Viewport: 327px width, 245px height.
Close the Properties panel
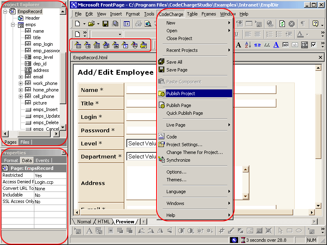tap(64, 152)
